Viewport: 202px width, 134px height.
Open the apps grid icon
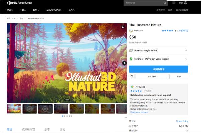click(174, 3)
